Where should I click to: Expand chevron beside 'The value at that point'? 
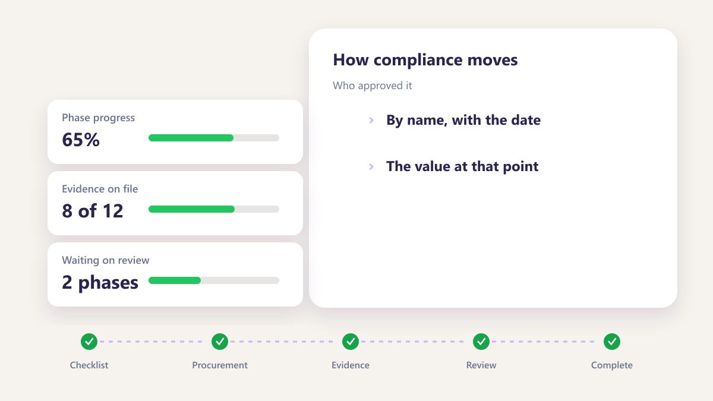click(371, 166)
